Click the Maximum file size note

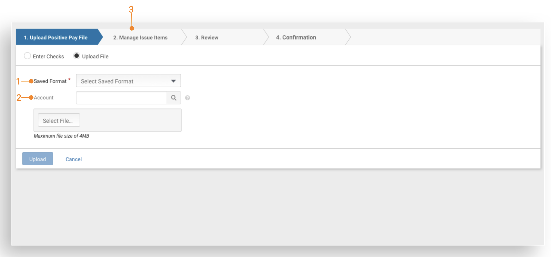61,136
